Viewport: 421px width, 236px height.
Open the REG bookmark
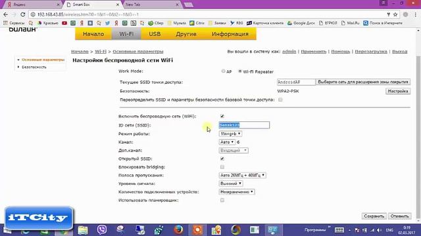tap(237, 24)
